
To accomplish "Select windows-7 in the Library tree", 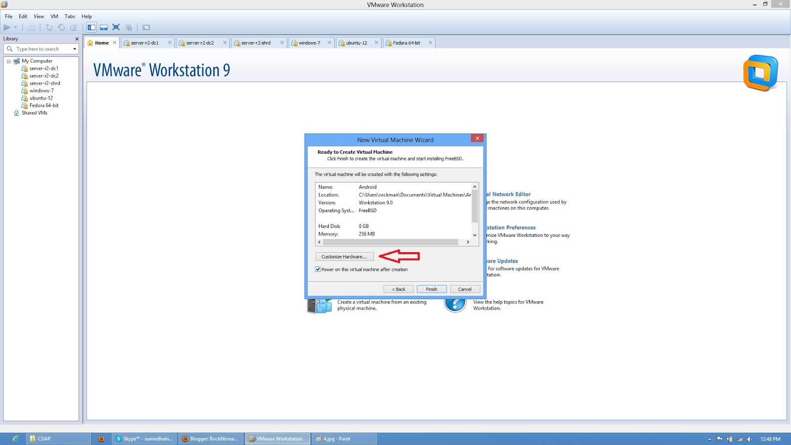I will (x=42, y=90).
